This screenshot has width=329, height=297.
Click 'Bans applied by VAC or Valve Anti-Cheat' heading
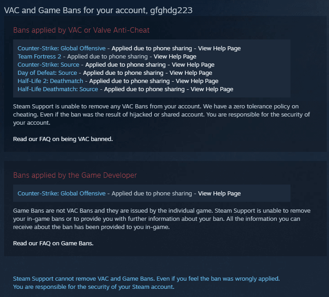[x=82, y=30]
